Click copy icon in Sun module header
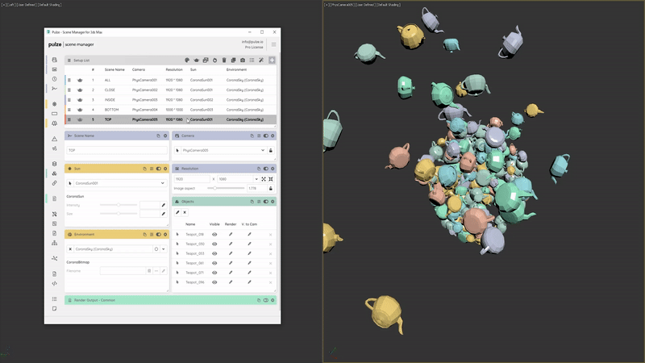645x363 pixels. click(144, 169)
